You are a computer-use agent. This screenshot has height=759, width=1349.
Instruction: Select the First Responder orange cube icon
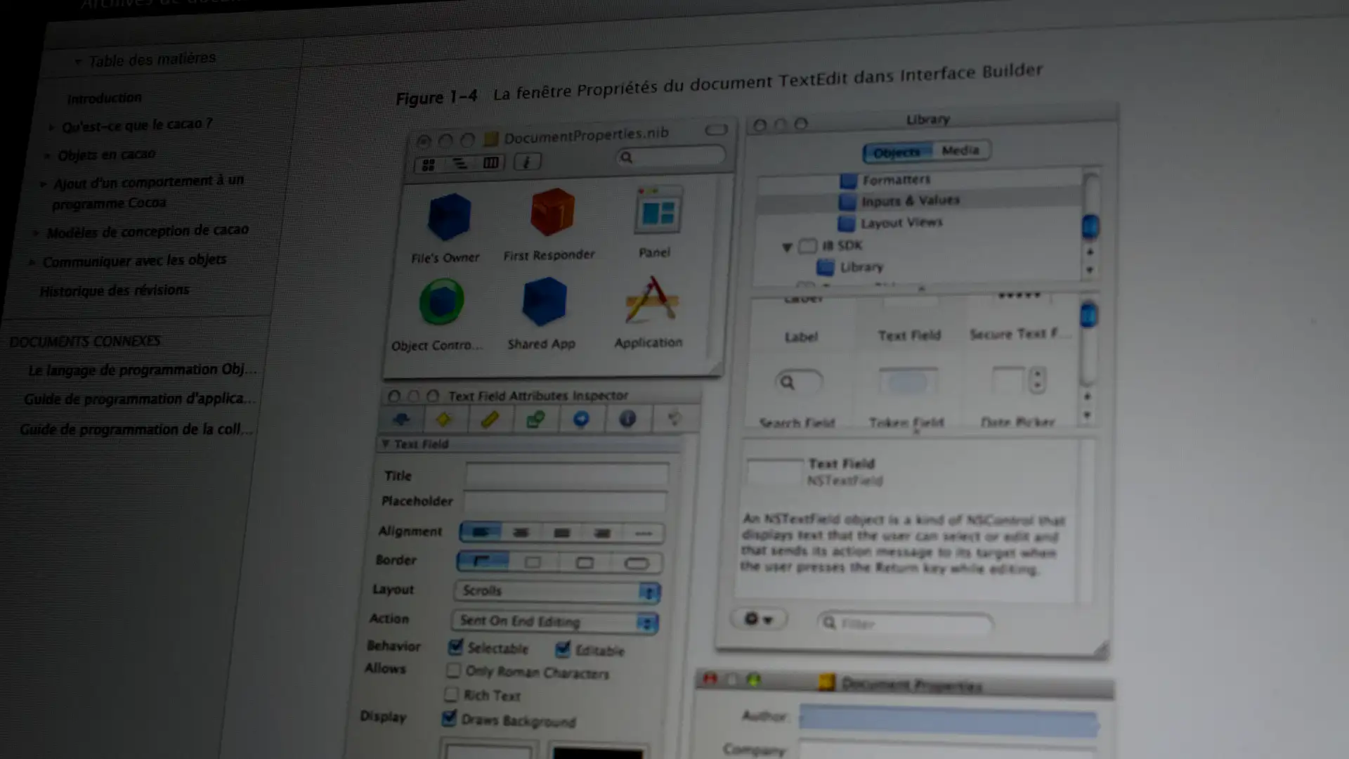click(x=552, y=212)
